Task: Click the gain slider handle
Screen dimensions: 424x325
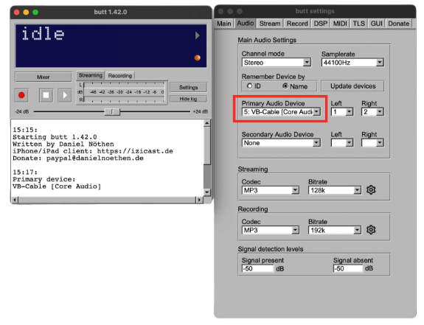Action: coord(112,111)
